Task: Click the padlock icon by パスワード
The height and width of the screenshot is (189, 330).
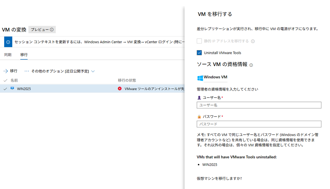Action: point(199,117)
